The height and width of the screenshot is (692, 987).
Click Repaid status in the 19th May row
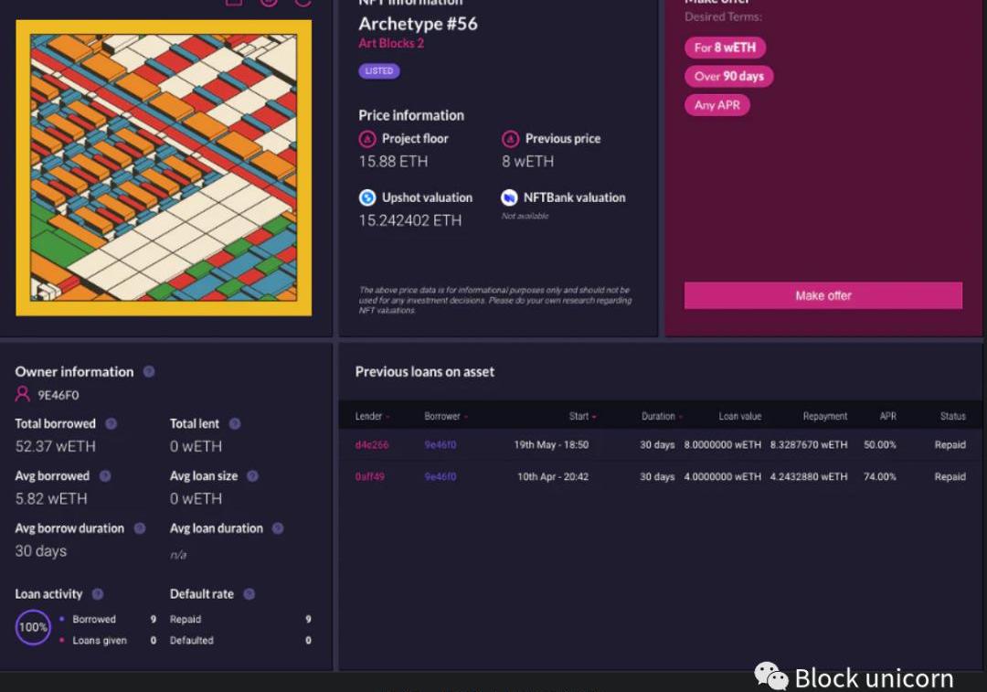pos(950,444)
